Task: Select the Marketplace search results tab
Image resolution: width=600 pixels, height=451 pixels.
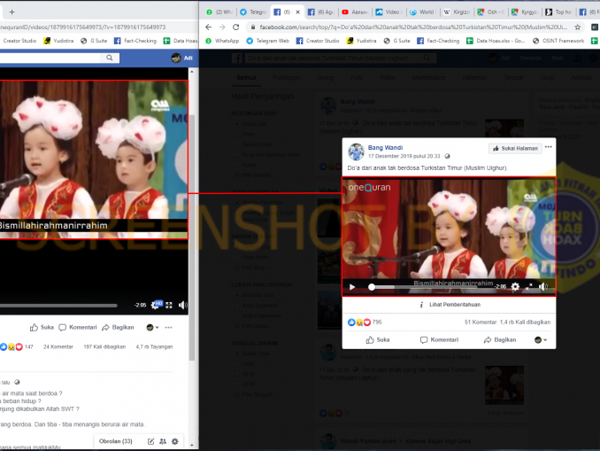Action: [x=428, y=77]
